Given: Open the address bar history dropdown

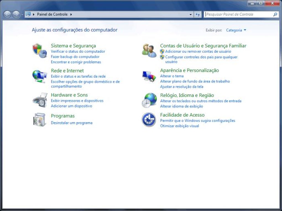Looking at the screenshot, I should pyautogui.click(x=191, y=14).
